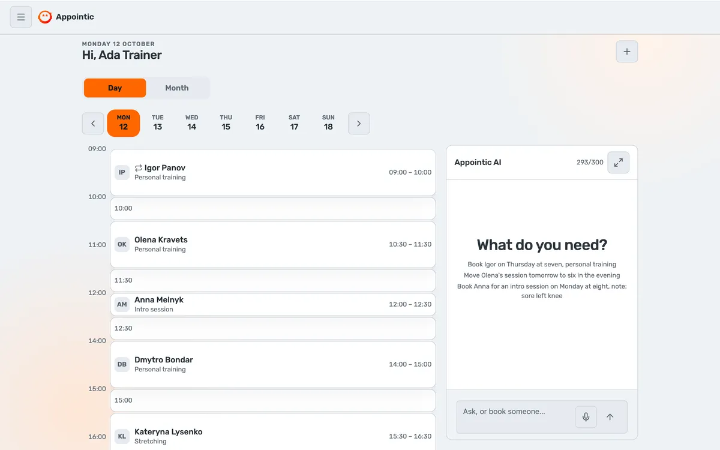This screenshot has height=450, width=720.
Task: Open Dmytro Bondar appointment name
Action: pos(164,360)
